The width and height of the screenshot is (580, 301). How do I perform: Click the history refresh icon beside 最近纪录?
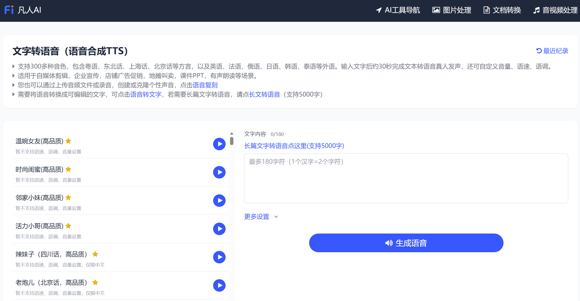(539, 51)
